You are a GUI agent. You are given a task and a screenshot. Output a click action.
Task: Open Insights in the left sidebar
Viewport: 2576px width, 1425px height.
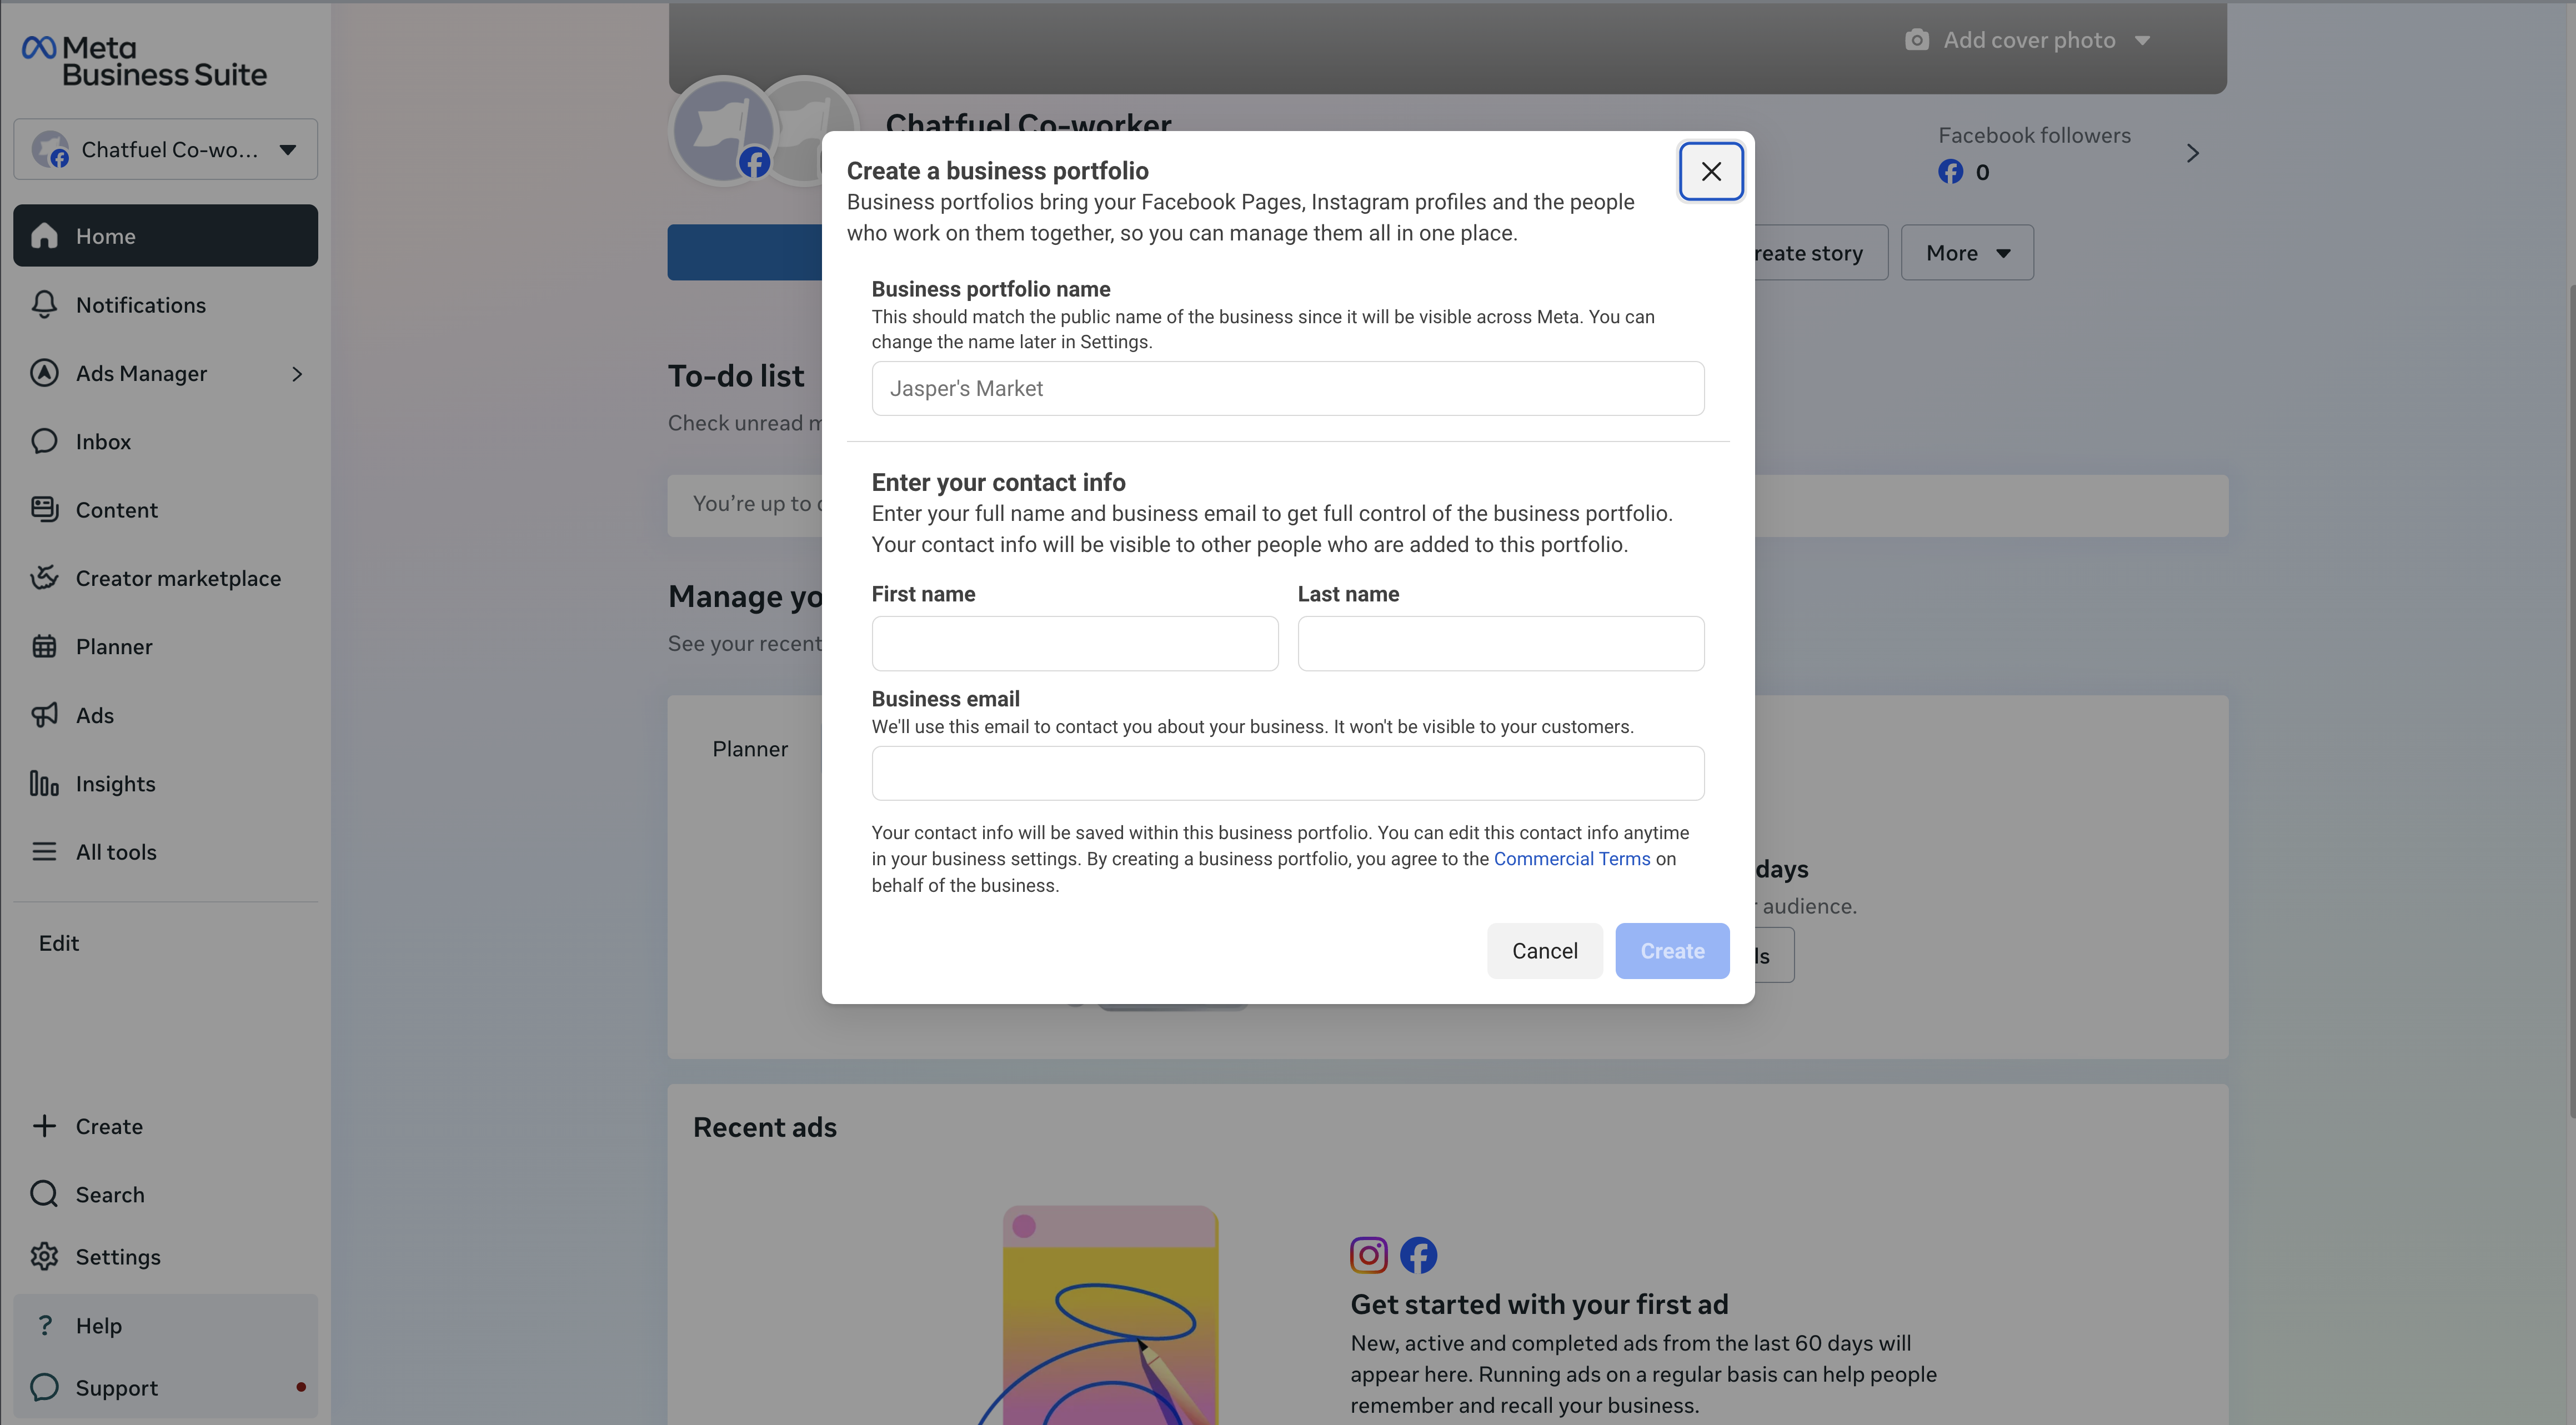[x=166, y=784]
